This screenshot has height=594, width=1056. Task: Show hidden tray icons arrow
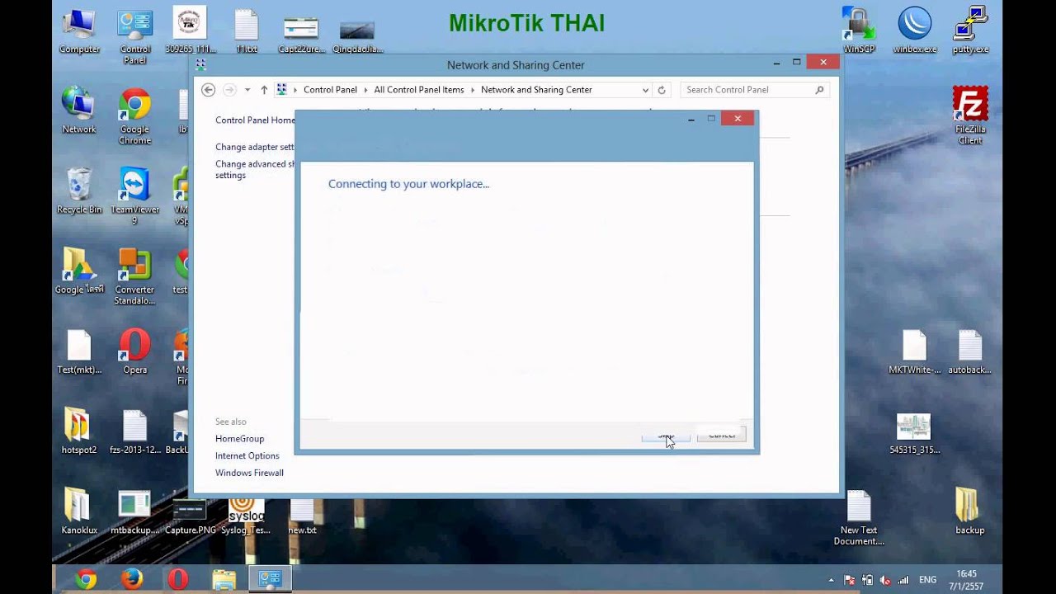pos(832,580)
